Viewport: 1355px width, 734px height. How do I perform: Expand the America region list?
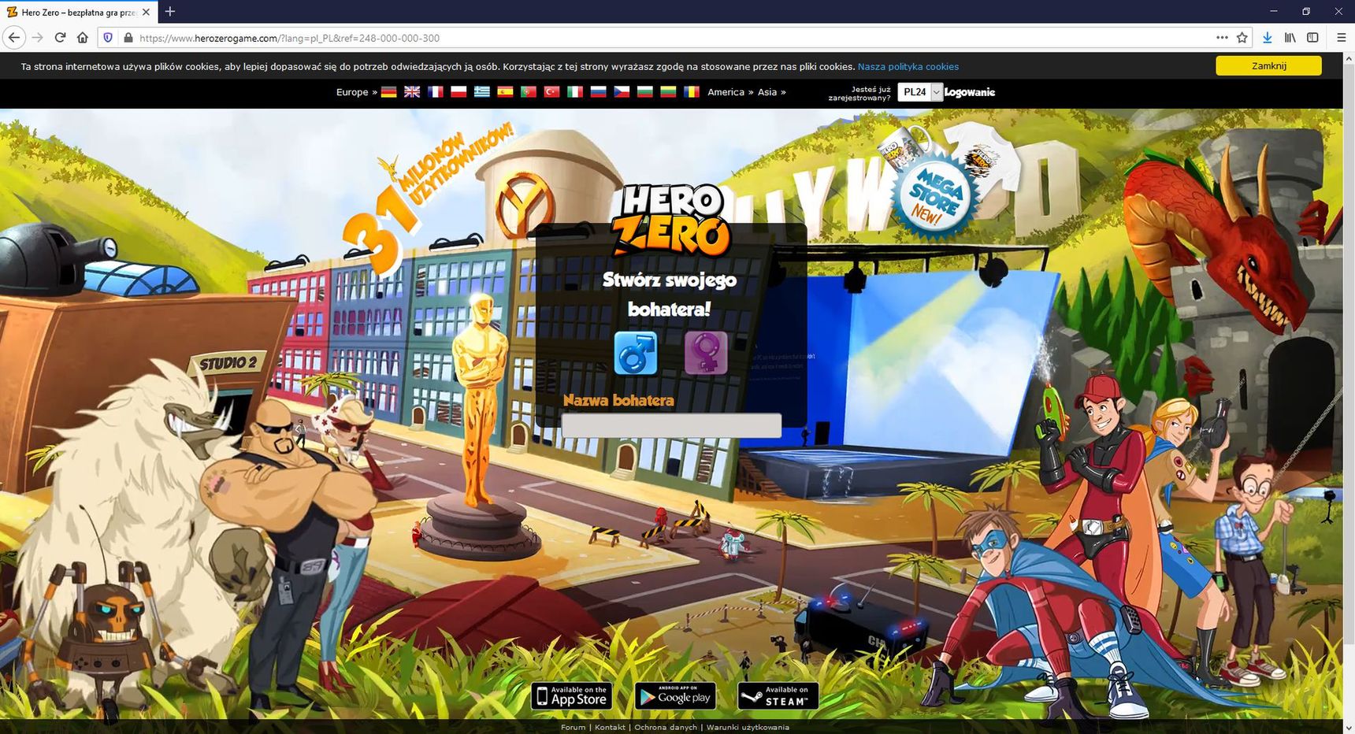730,92
